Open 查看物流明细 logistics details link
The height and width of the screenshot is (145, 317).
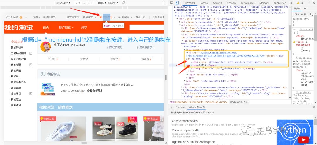click(x=95, y=91)
